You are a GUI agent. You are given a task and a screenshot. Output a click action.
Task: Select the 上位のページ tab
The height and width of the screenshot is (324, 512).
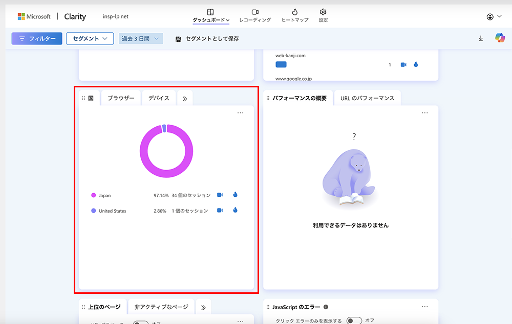pos(104,307)
